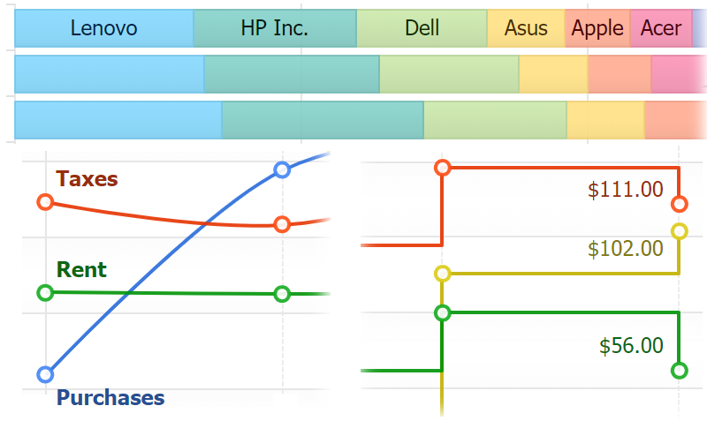Click the right-hand green point on the Rent line

tap(282, 294)
